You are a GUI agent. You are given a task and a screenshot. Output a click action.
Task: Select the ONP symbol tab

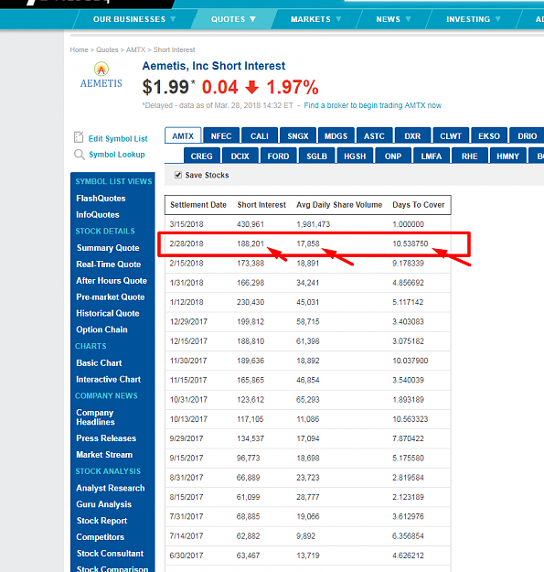393,156
